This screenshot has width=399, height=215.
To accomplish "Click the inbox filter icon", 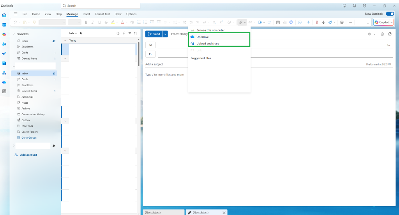I will click(129, 33).
